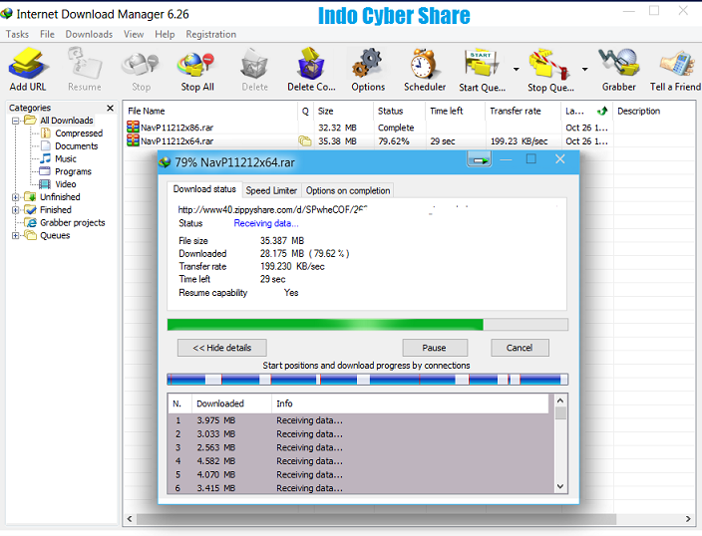
Task: Click the queue icon in NavP11212x64.rar row
Action: click(x=305, y=141)
